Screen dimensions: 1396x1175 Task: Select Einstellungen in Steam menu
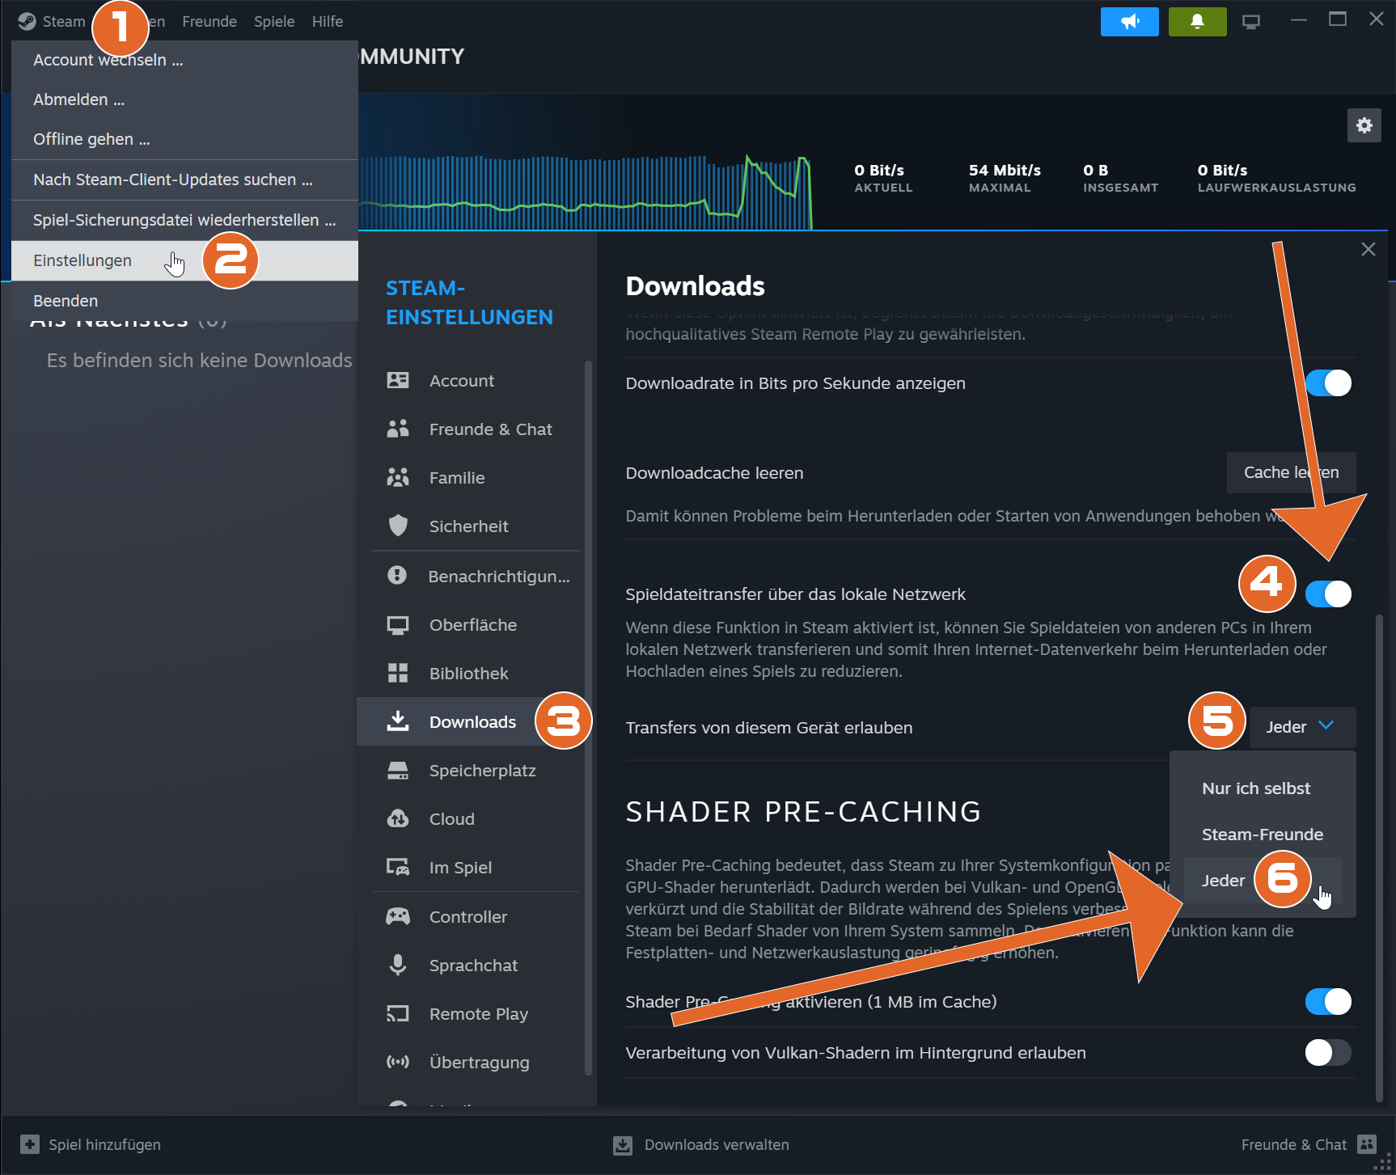click(x=185, y=260)
